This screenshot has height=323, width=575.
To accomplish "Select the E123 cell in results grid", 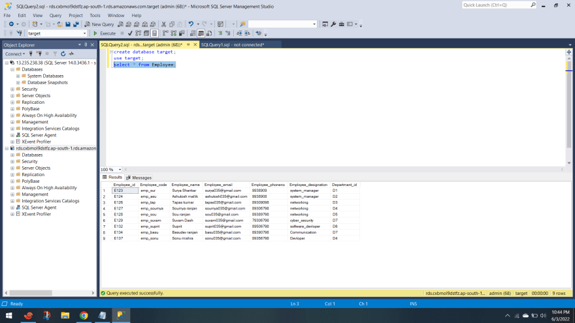I will pyautogui.click(x=125, y=191).
